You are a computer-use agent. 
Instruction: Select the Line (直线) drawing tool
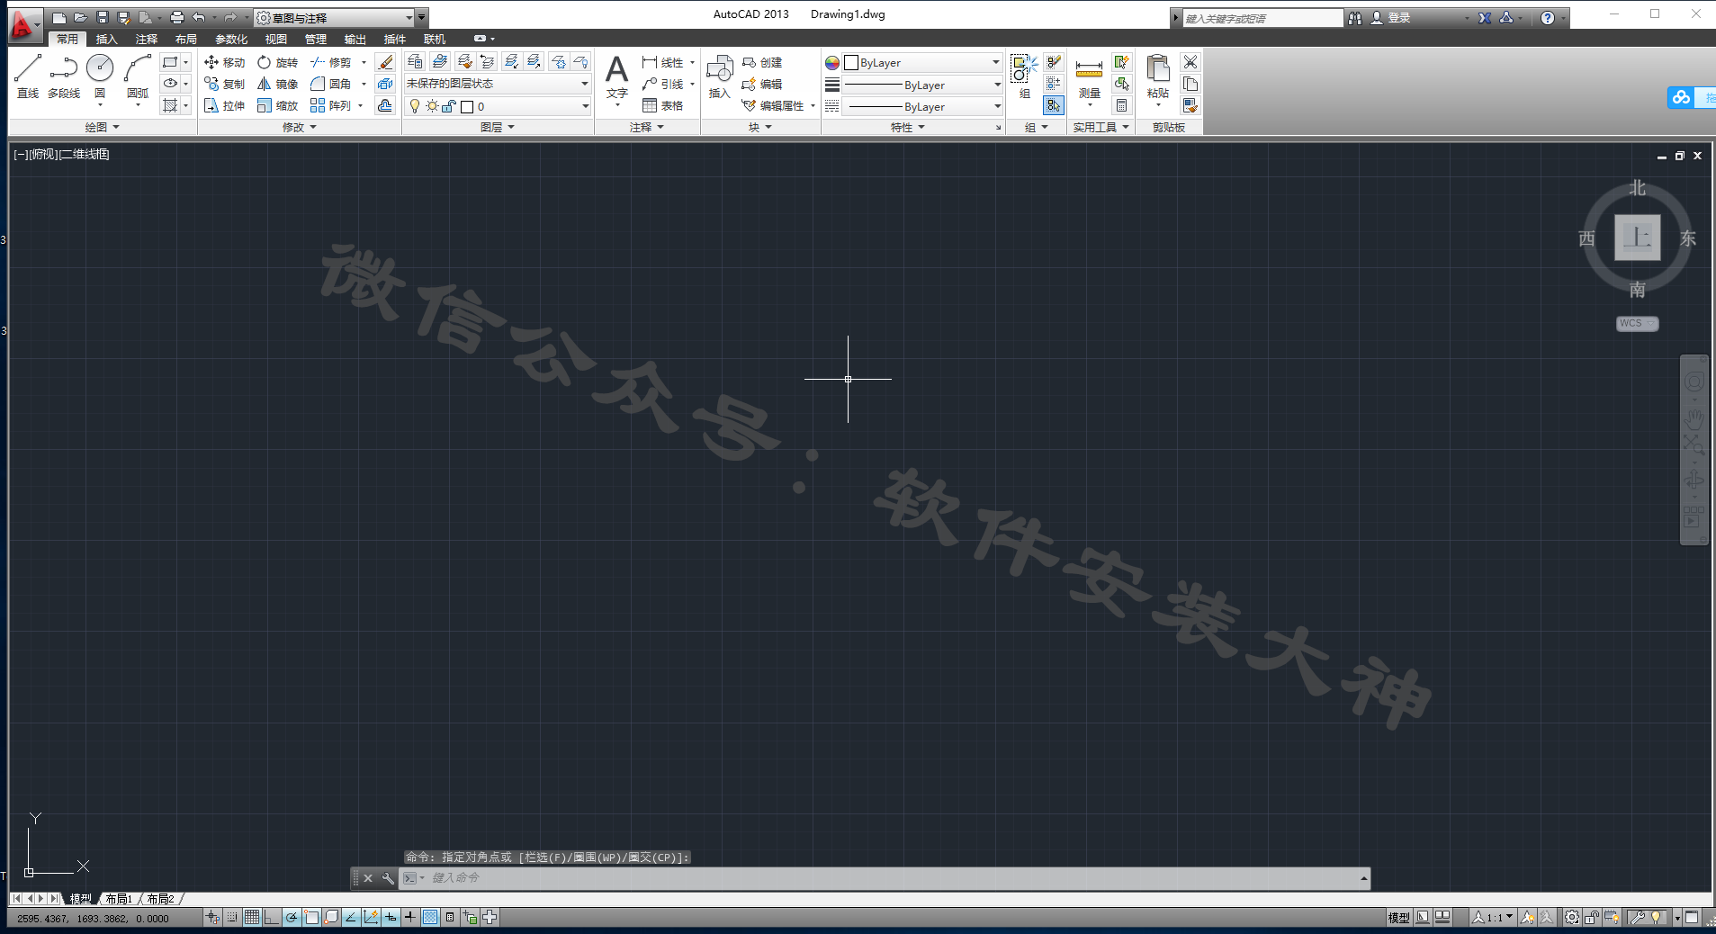tap(28, 76)
